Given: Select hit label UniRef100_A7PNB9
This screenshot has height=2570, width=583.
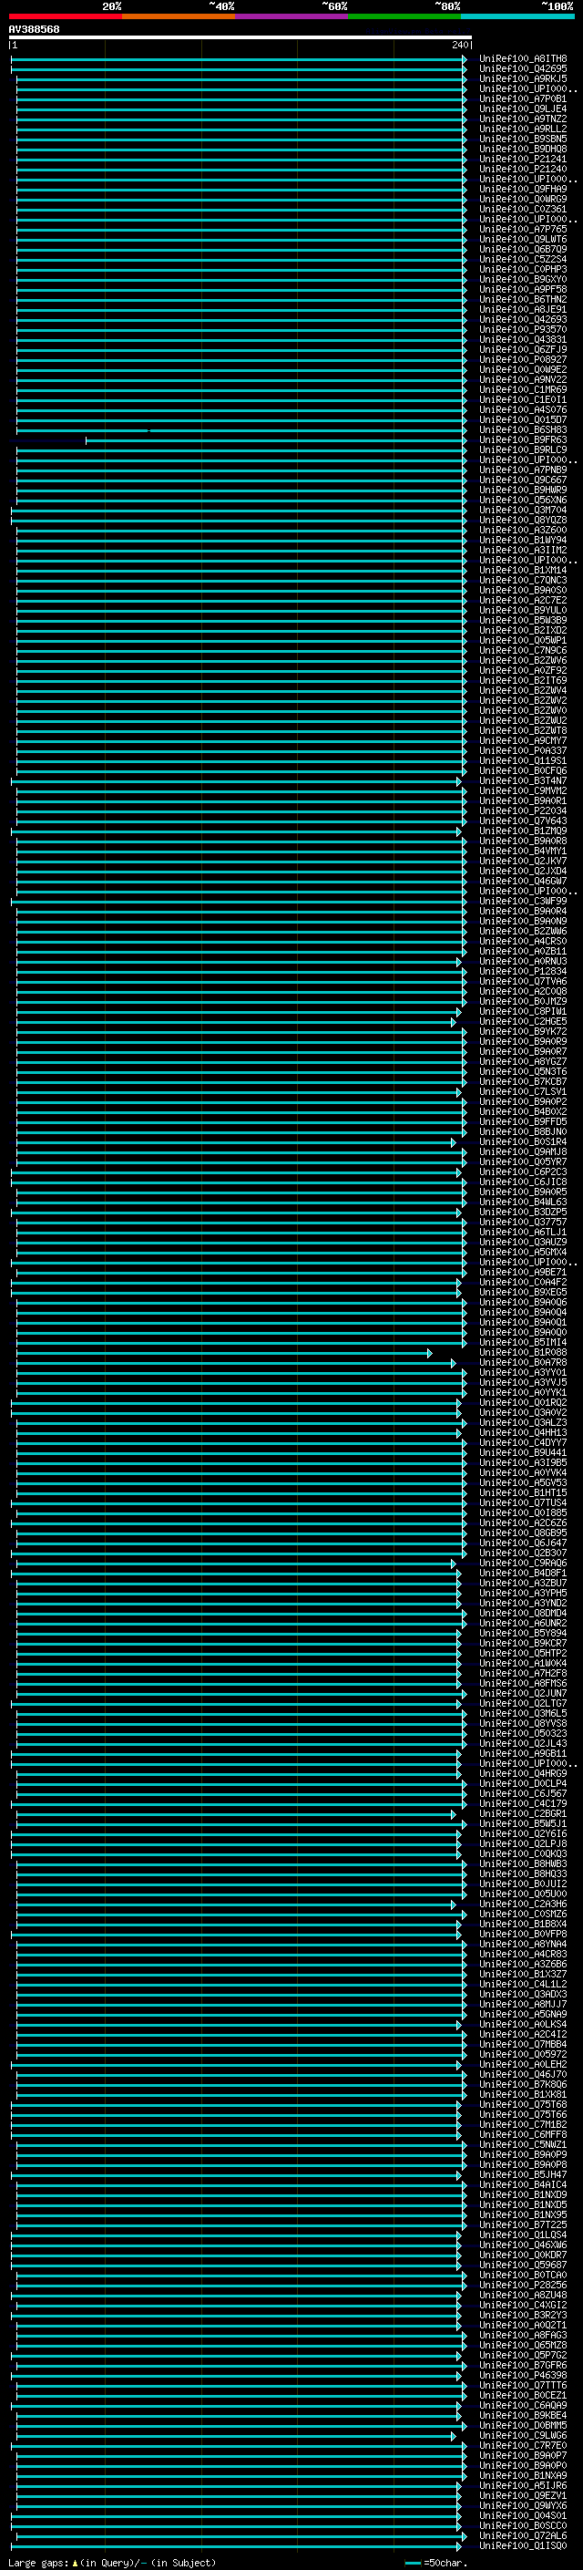Looking at the screenshot, I should point(523,470).
